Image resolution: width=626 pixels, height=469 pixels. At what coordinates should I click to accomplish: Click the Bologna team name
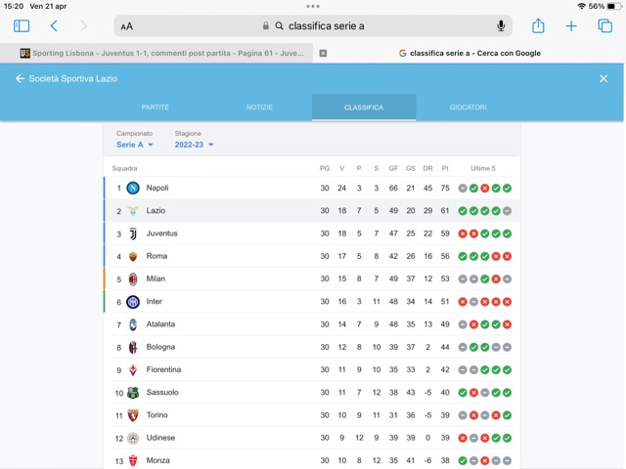click(160, 347)
